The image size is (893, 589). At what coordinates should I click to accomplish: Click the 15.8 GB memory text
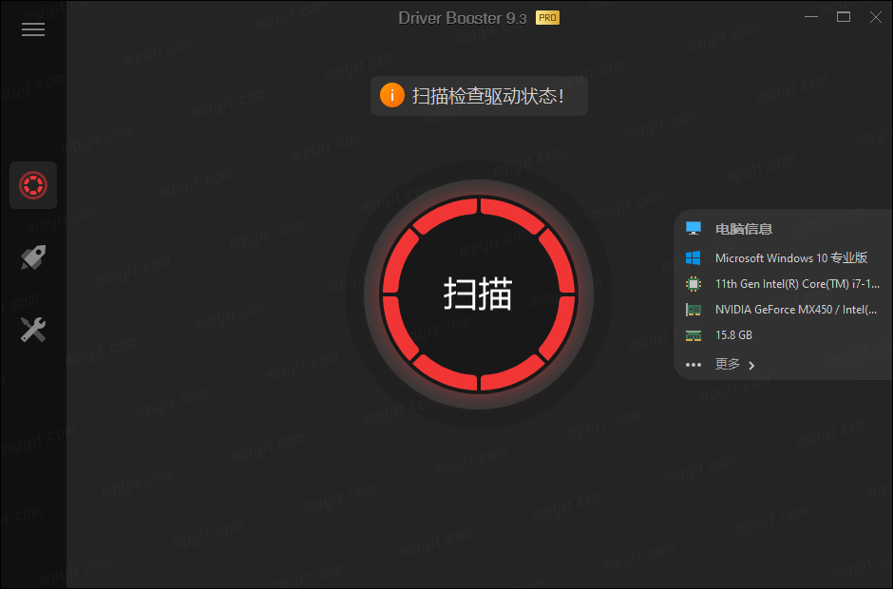click(733, 335)
